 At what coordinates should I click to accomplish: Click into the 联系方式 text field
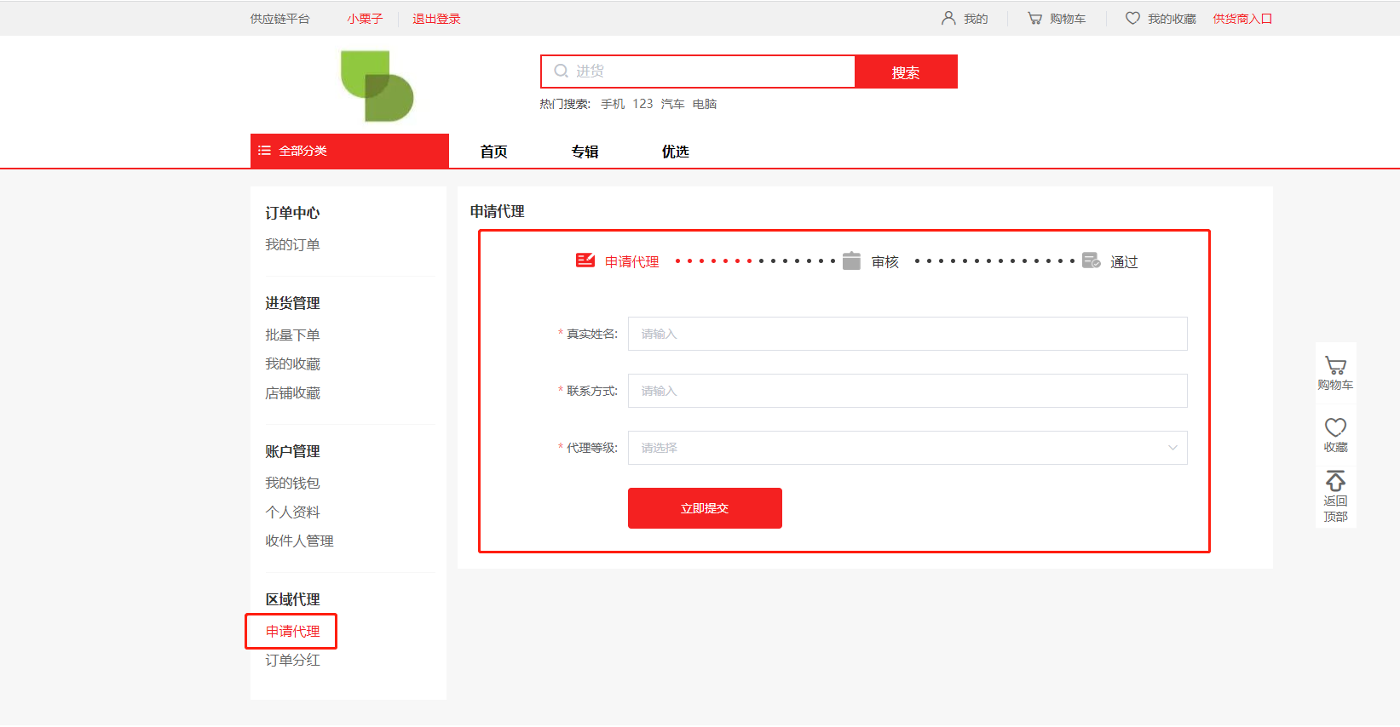(x=907, y=391)
